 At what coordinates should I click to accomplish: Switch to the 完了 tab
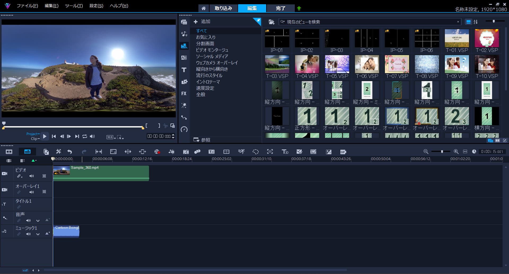(x=280, y=8)
